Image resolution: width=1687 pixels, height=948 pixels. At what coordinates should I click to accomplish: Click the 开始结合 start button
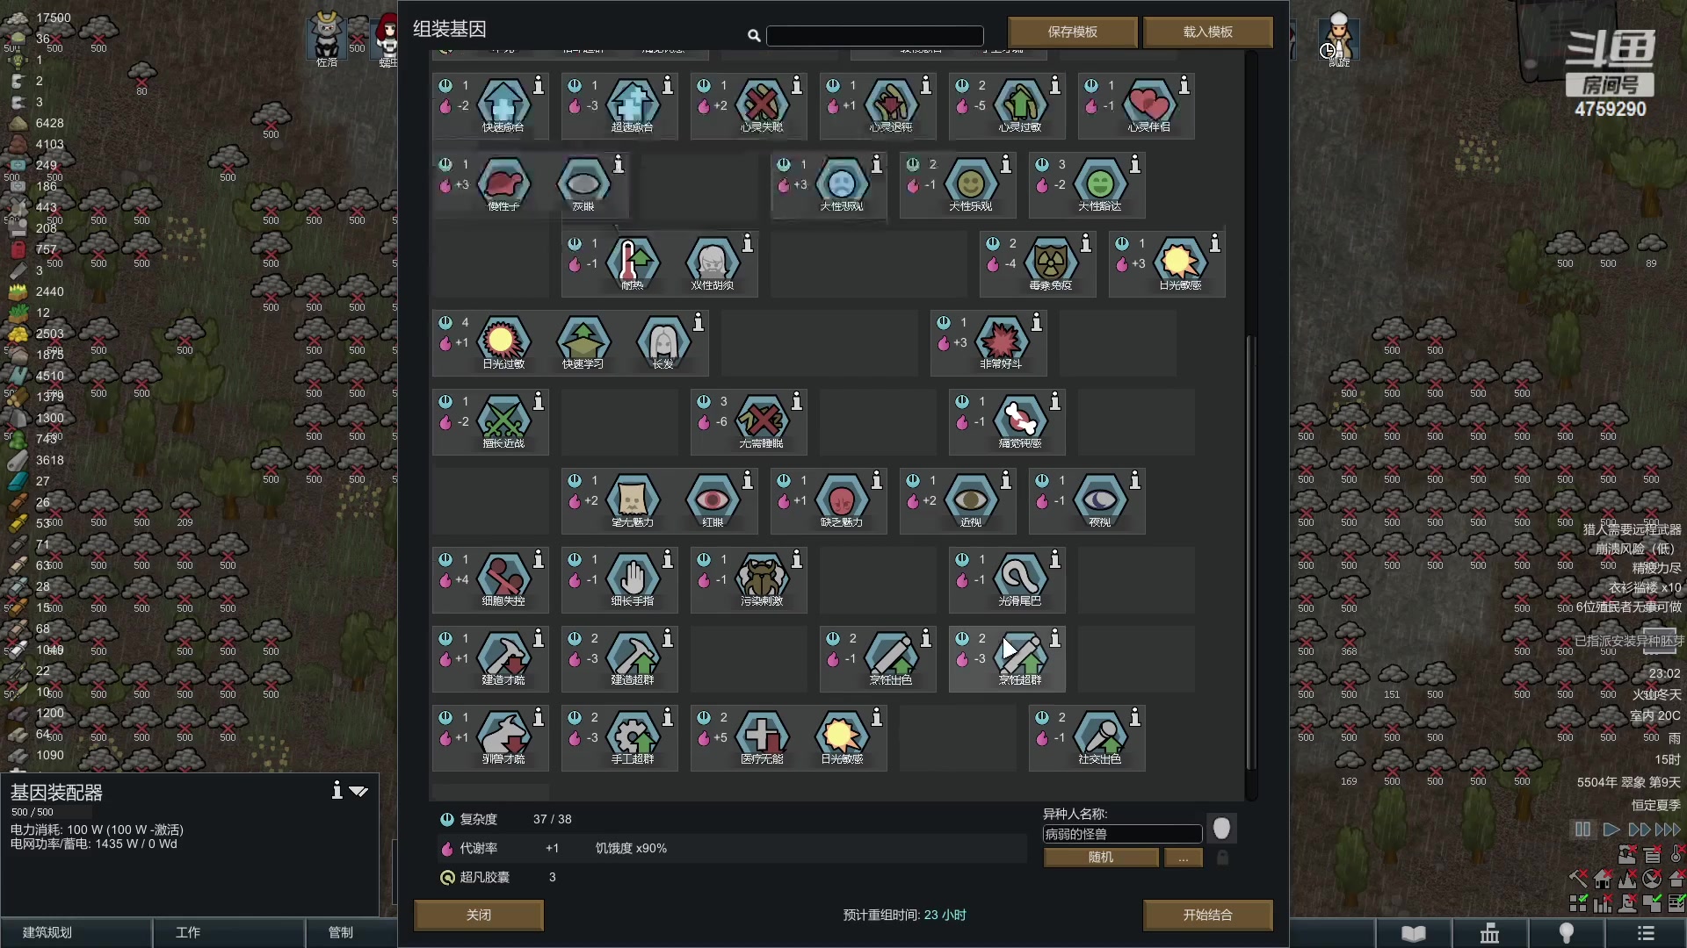(x=1207, y=915)
